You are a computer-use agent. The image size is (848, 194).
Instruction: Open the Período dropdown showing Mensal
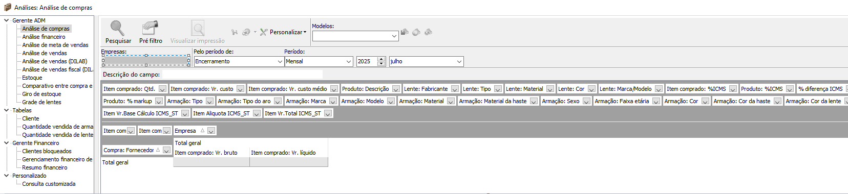pyautogui.click(x=349, y=61)
